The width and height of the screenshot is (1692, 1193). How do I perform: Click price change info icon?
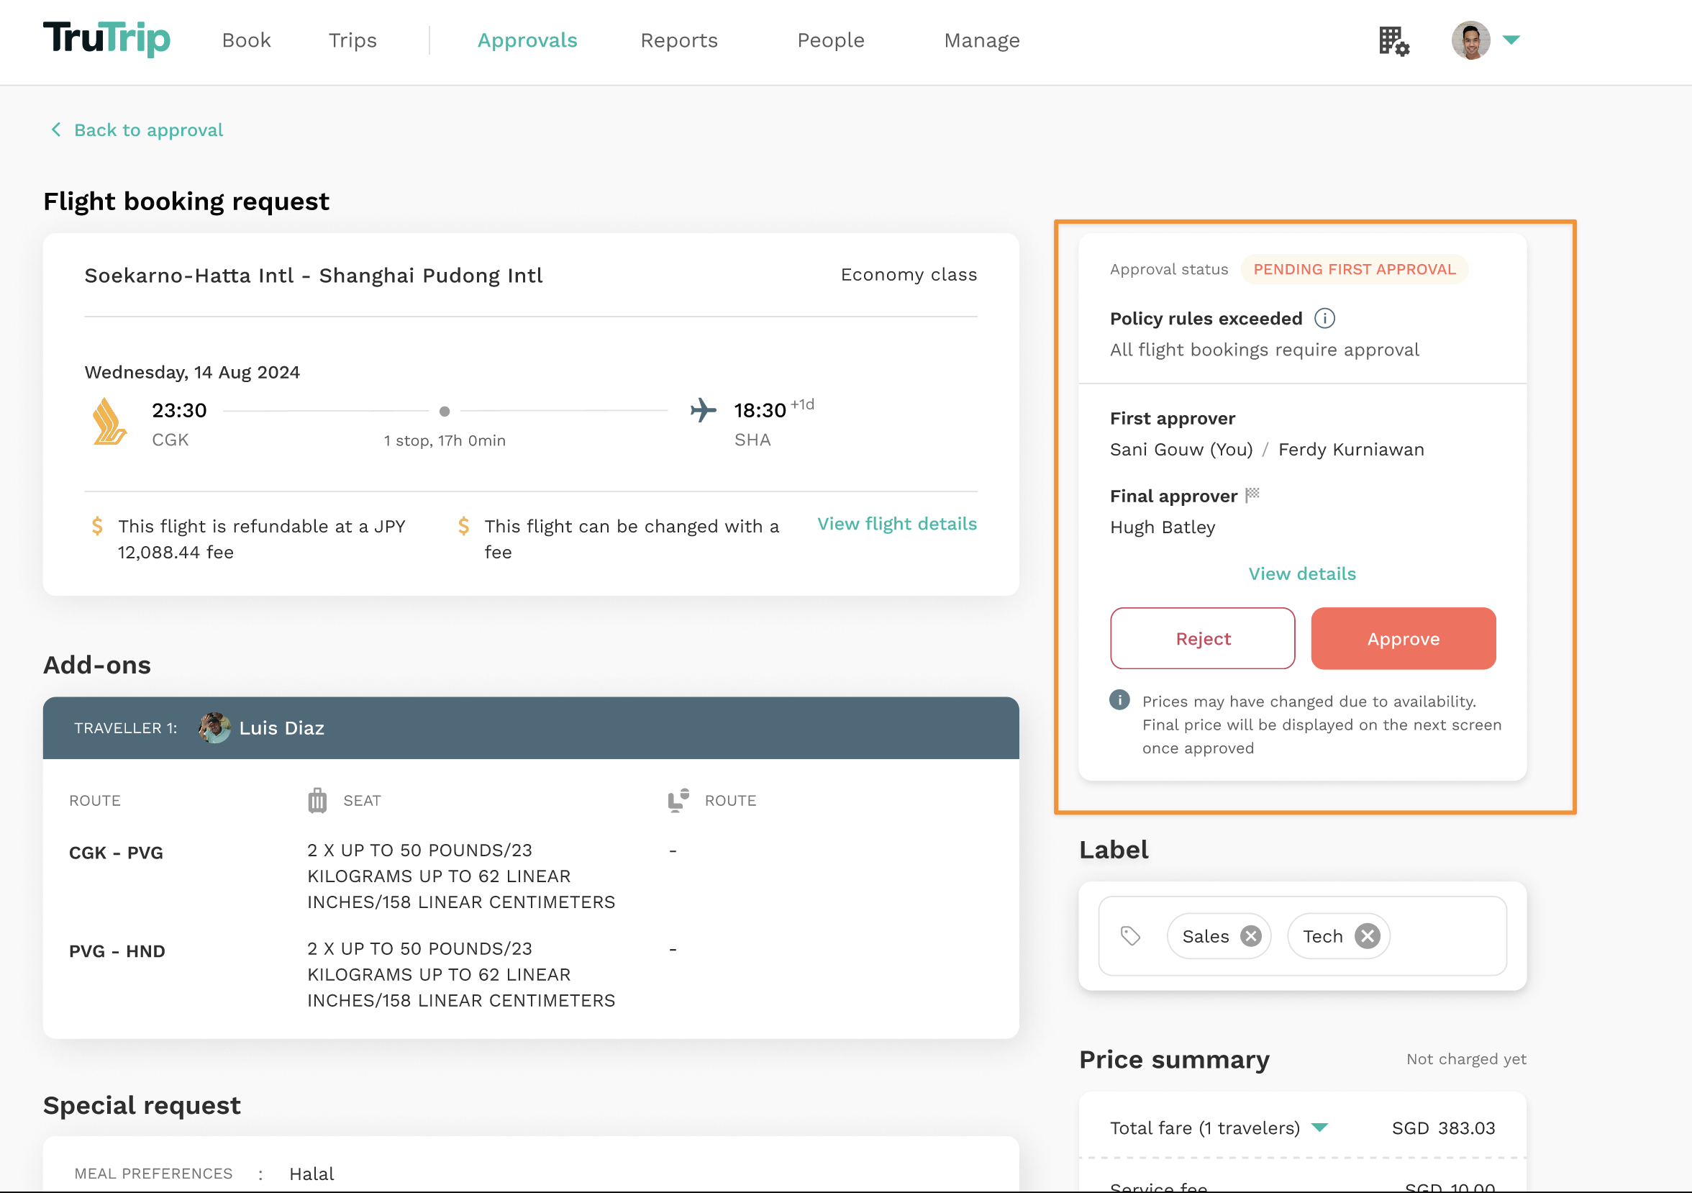[x=1119, y=700]
